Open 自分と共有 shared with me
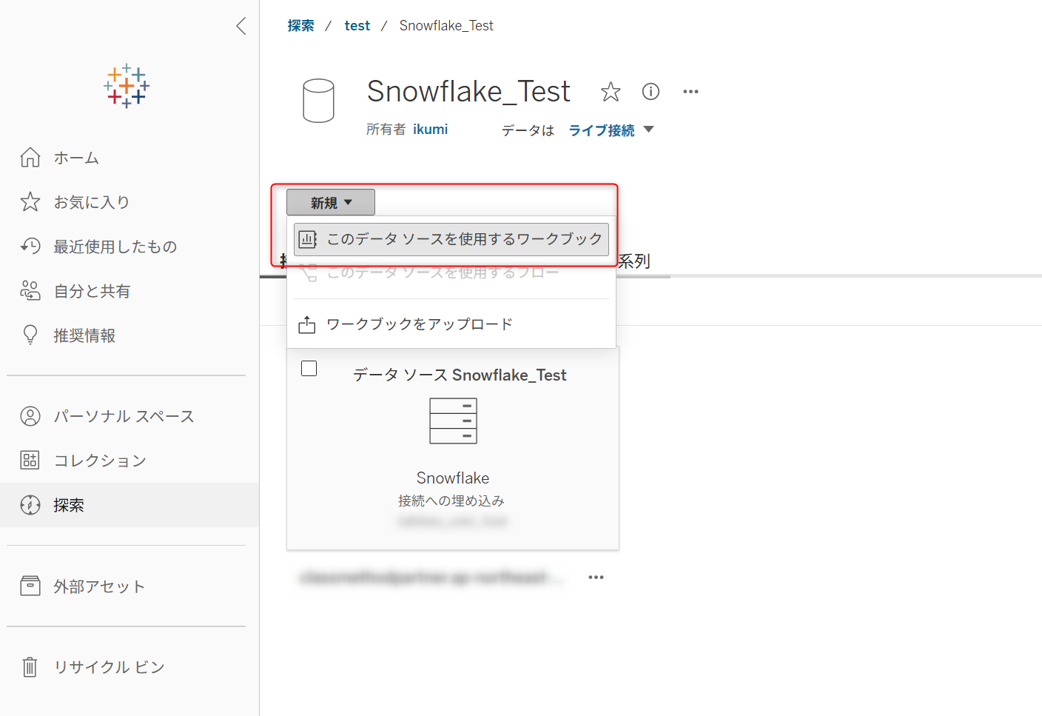This screenshot has width=1042, height=716. coord(130,291)
